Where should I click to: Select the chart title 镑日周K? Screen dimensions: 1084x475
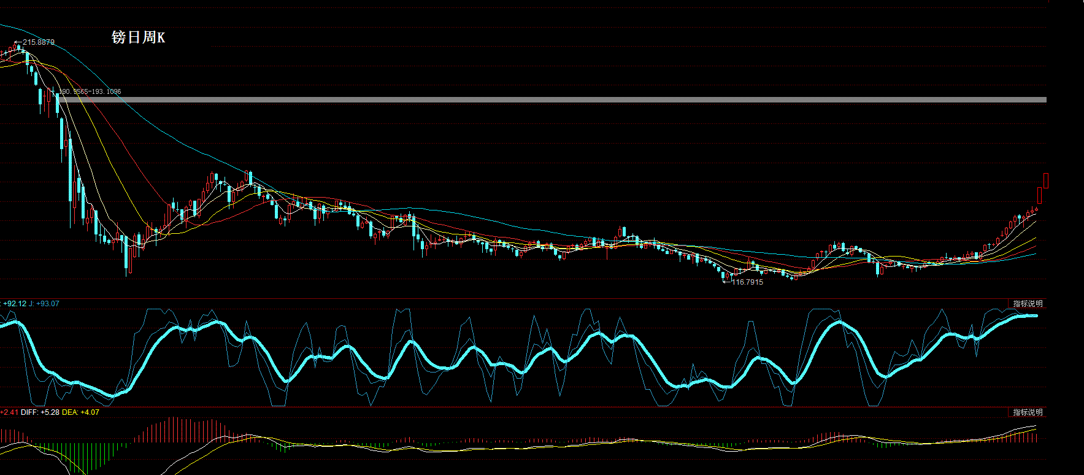pos(138,37)
